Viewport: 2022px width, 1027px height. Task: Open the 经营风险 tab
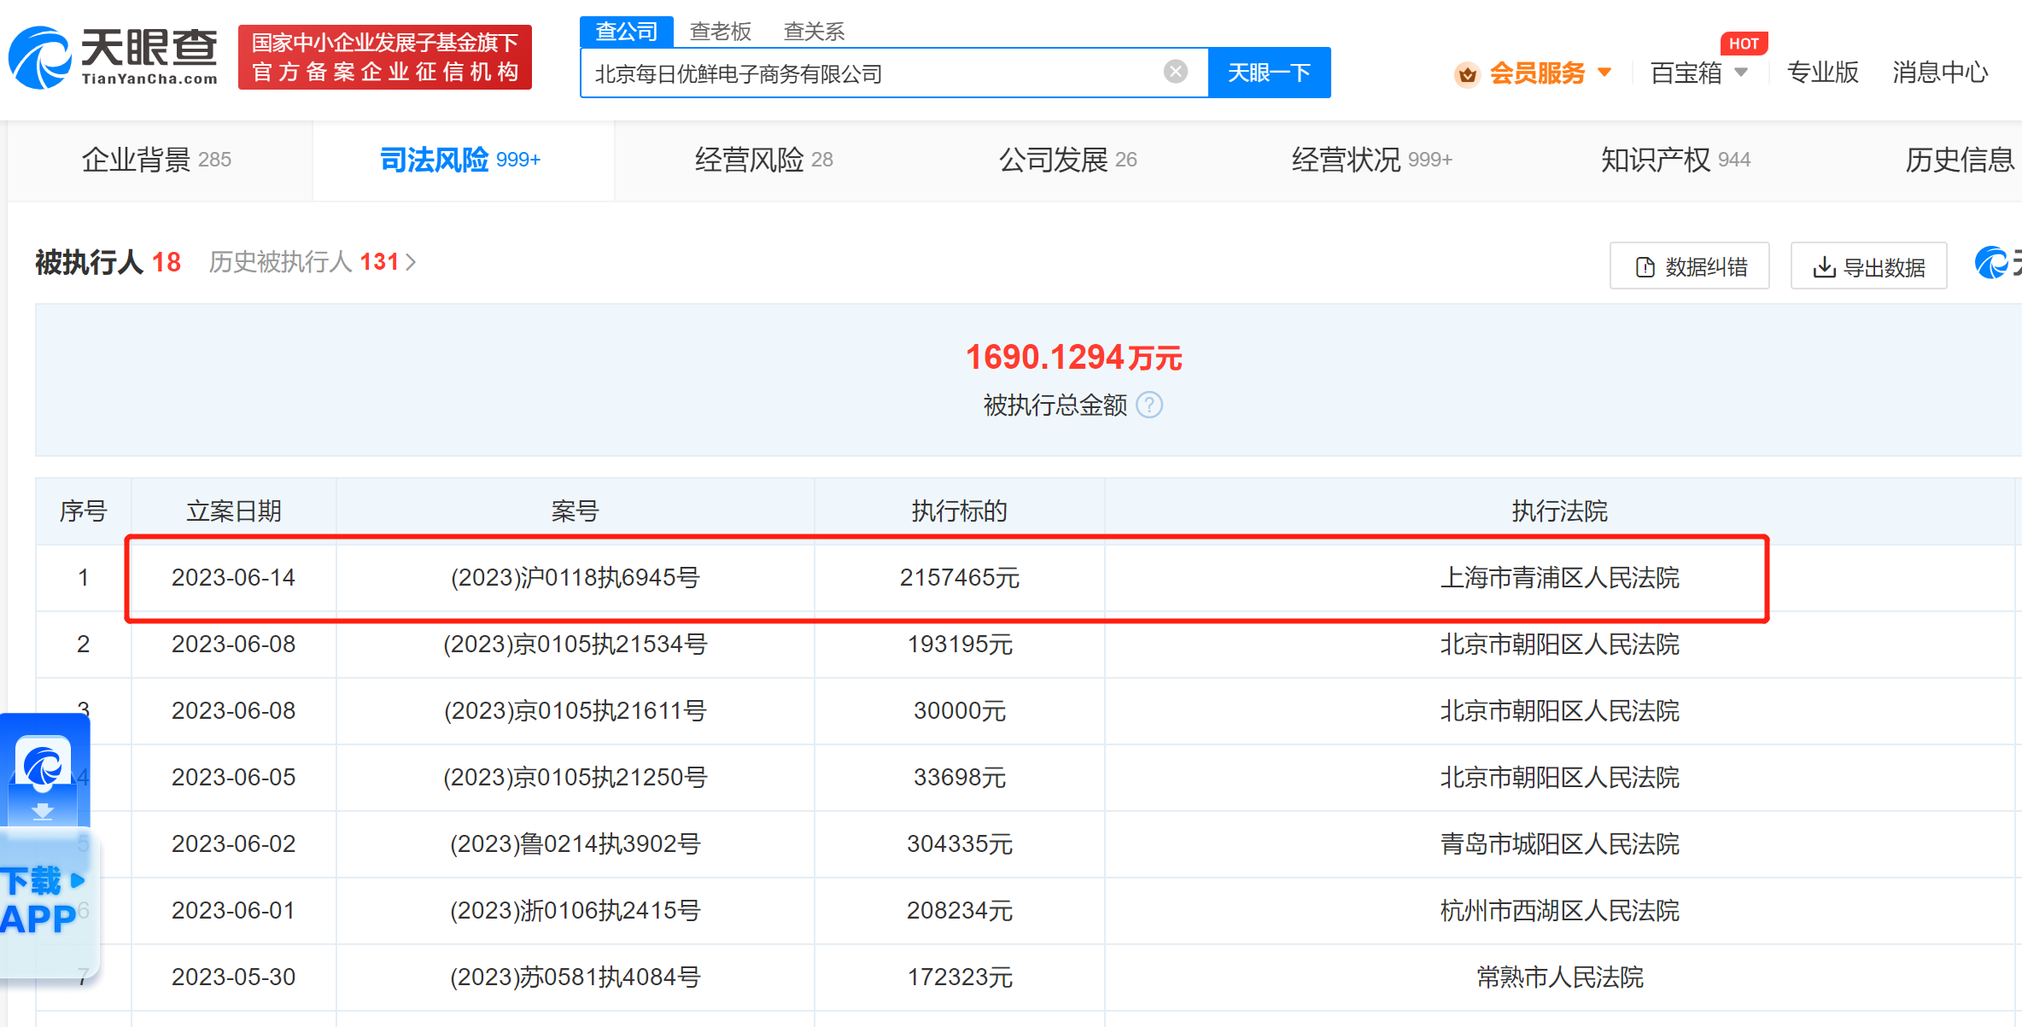click(763, 160)
